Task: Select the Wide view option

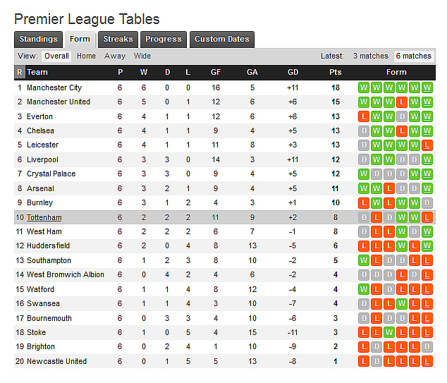Action: pos(142,56)
